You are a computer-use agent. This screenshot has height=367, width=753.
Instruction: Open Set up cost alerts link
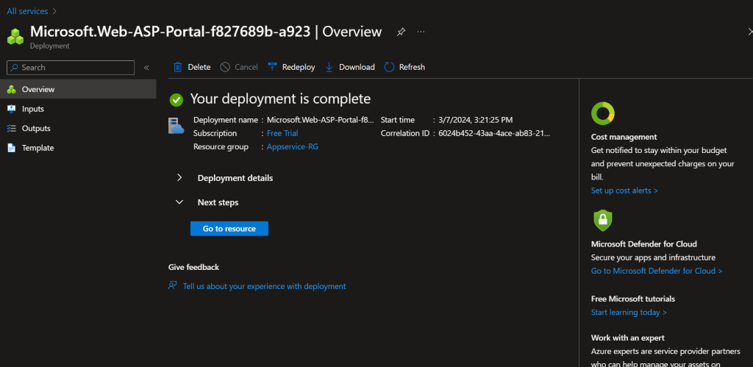tap(624, 190)
